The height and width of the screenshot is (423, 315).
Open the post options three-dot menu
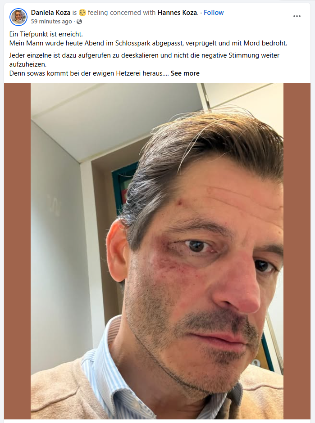click(x=297, y=16)
